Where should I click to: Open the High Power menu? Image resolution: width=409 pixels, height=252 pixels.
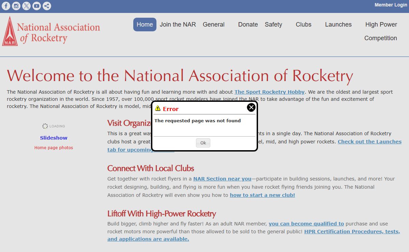381,25
